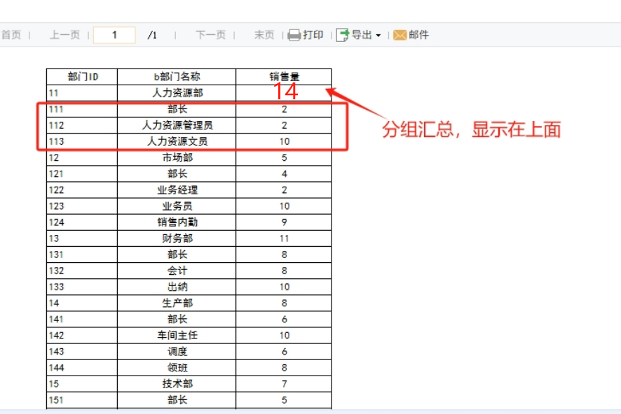This screenshot has width=621, height=414.
Task: Click department ID cell 14
Action: (82, 304)
